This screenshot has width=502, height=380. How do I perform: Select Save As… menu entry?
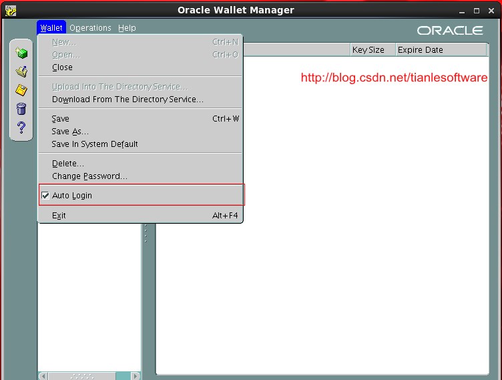click(140, 132)
